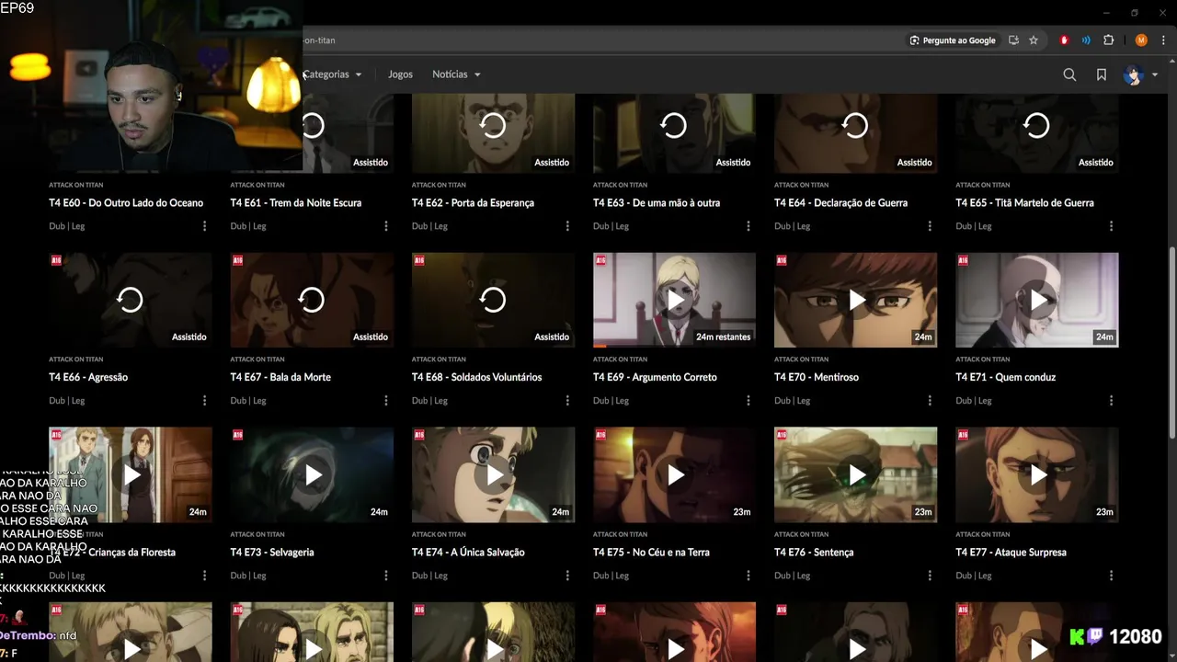This screenshot has width=1177, height=662.
Task: Open options menu for E61 episode
Action: [x=385, y=226]
